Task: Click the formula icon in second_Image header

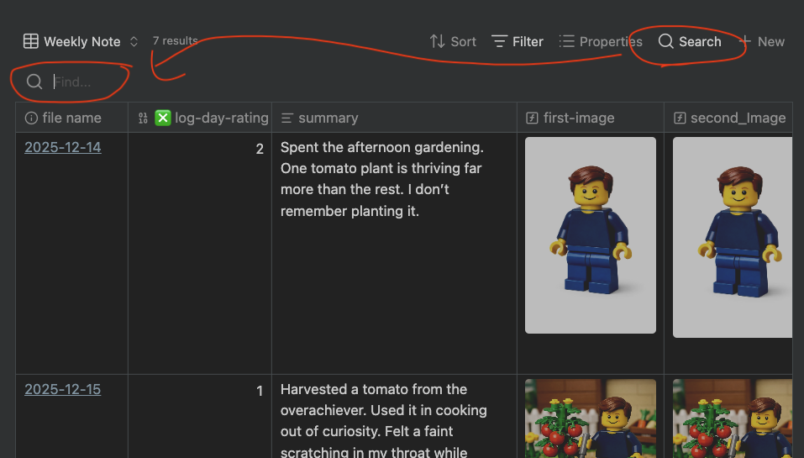Action: tap(679, 118)
